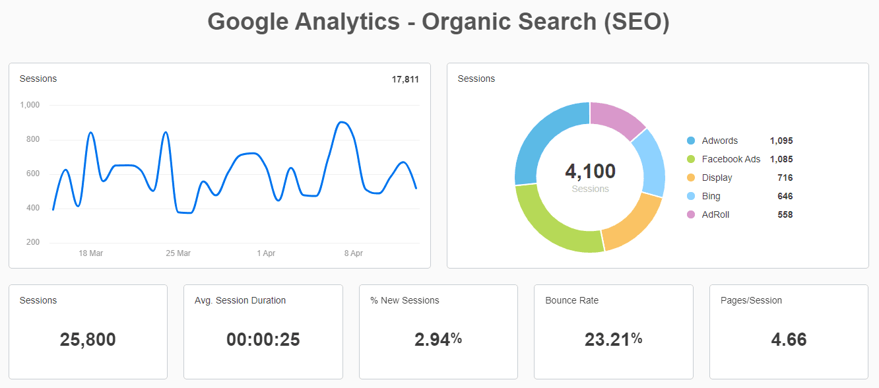Open the Bounce Rate 23.21% card
Viewport: 879px width, 388px height.
point(613,332)
